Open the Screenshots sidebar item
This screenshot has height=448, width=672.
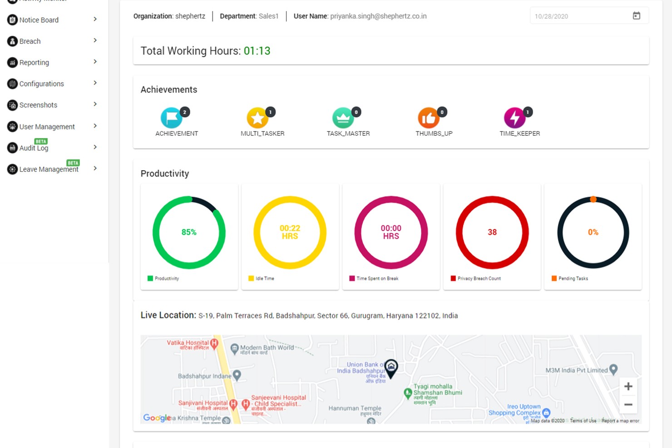point(38,105)
